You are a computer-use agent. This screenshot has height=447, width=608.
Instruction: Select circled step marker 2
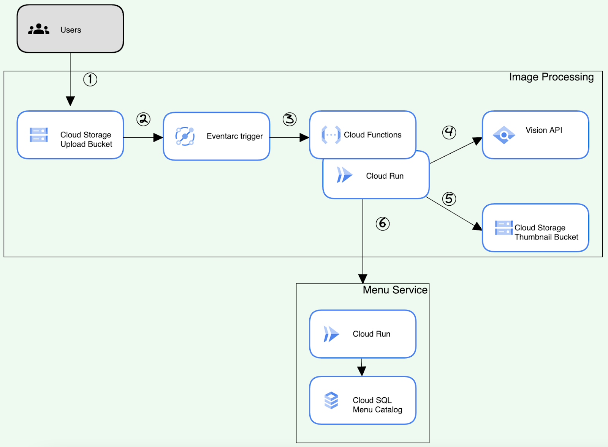[x=142, y=119]
